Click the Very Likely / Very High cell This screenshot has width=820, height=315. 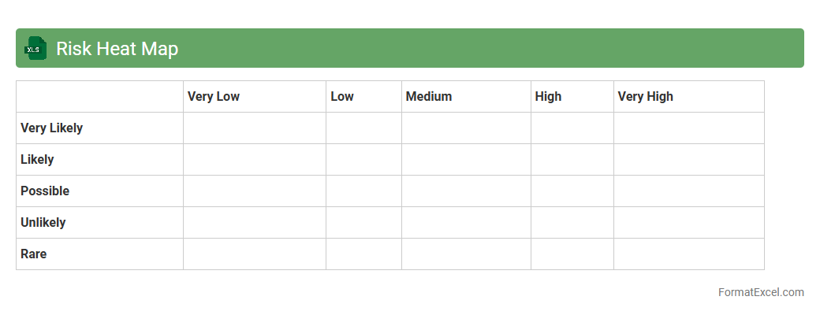click(688, 128)
